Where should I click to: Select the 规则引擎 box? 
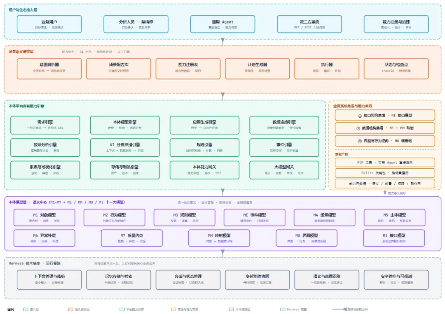(x=205, y=147)
